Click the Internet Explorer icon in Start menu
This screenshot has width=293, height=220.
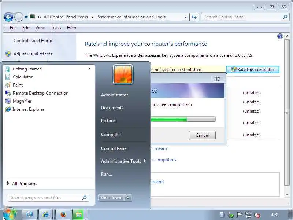(8, 109)
